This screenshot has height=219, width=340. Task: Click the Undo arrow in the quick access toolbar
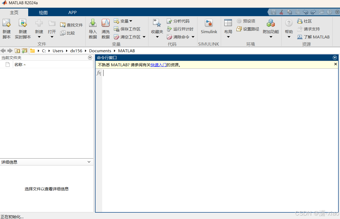[x=305, y=12]
